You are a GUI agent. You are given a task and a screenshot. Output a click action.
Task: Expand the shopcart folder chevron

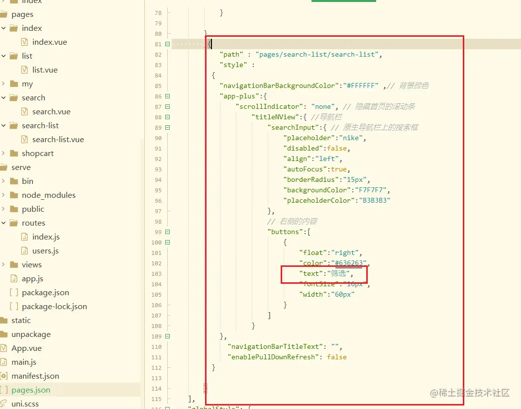3,153
